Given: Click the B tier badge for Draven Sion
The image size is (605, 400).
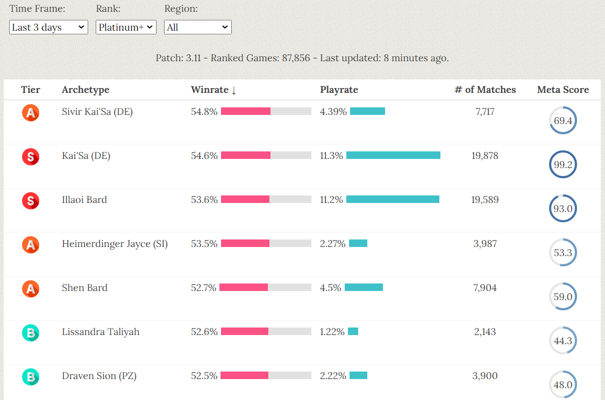Looking at the screenshot, I should click(x=31, y=377).
